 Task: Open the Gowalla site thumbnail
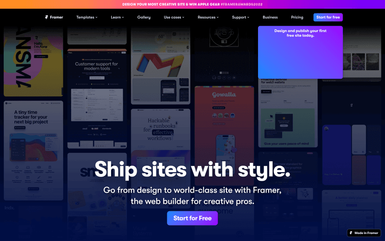(x=224, y=135)
